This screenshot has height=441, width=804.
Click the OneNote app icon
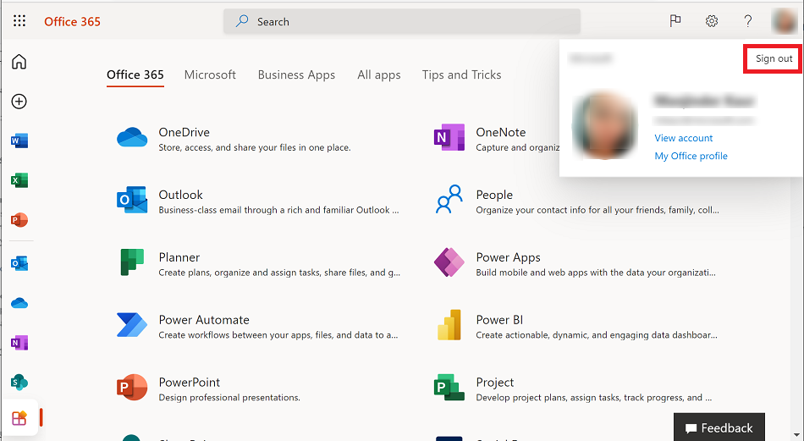coord(449,137)
